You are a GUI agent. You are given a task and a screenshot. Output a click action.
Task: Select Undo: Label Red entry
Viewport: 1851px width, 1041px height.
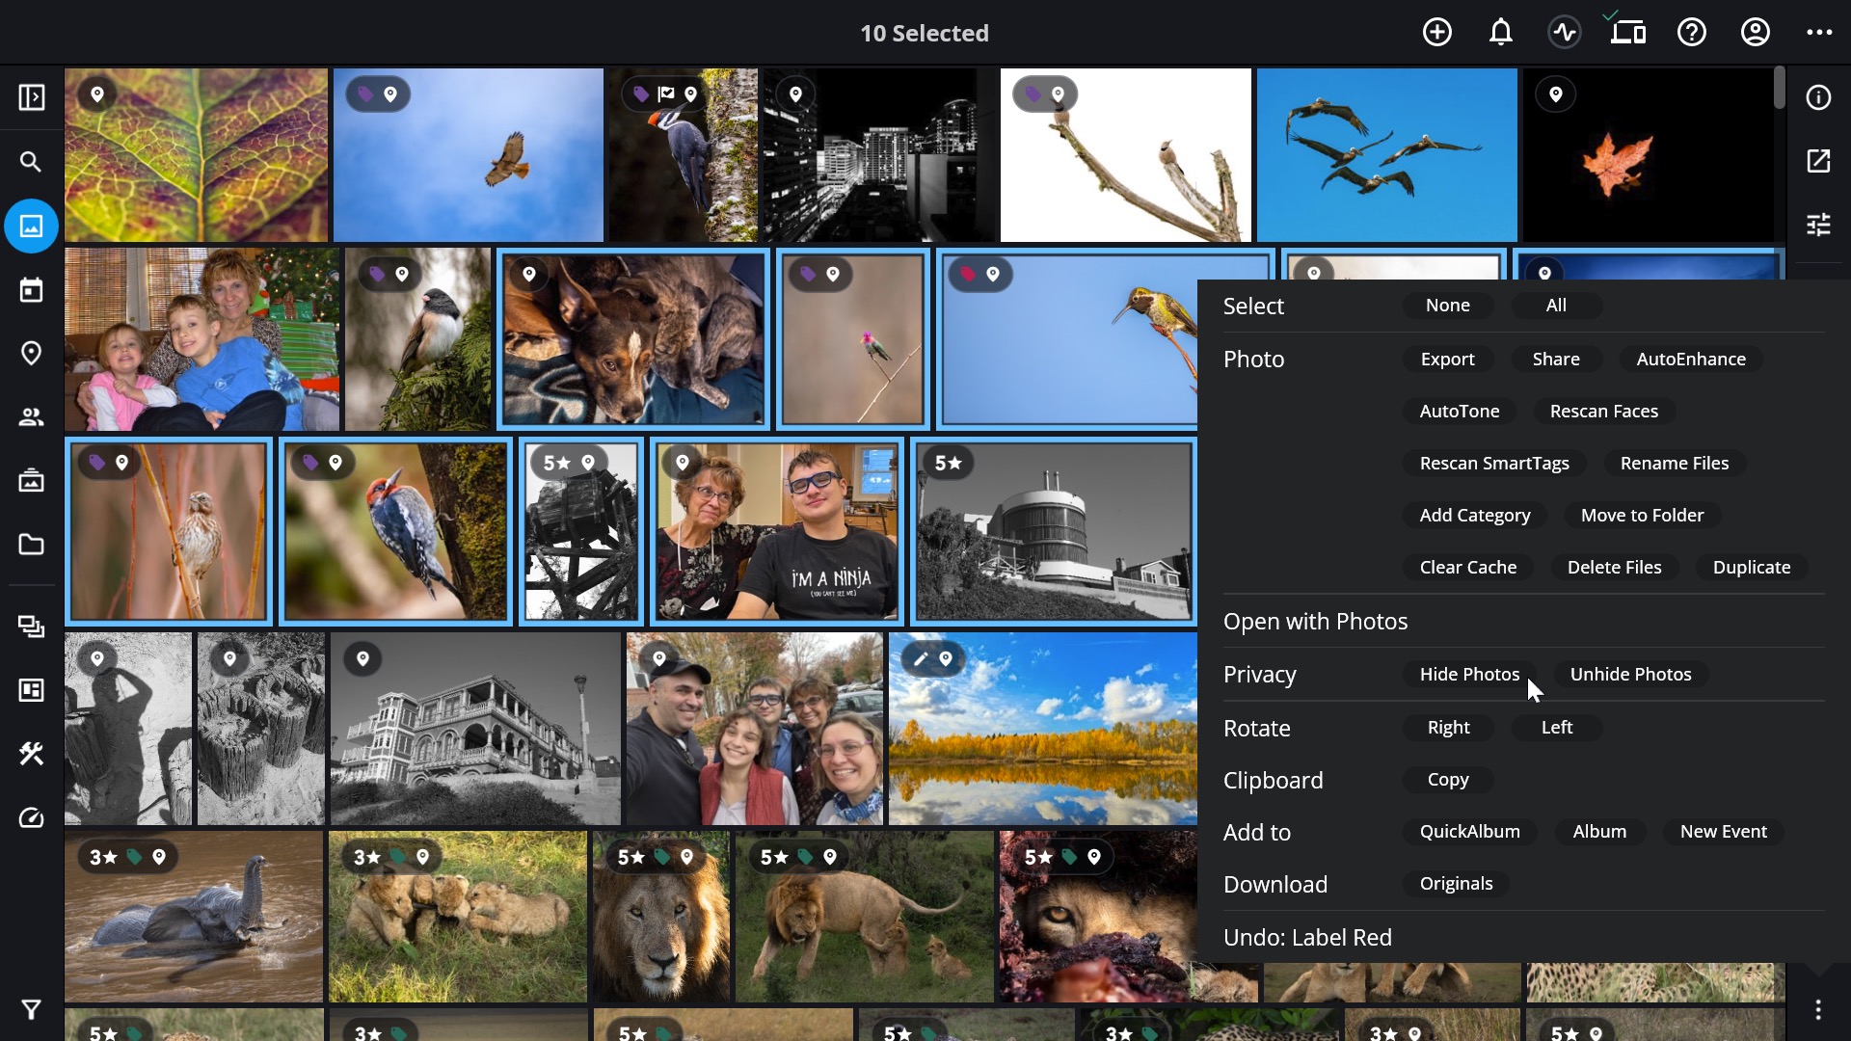coord(1307,938)
